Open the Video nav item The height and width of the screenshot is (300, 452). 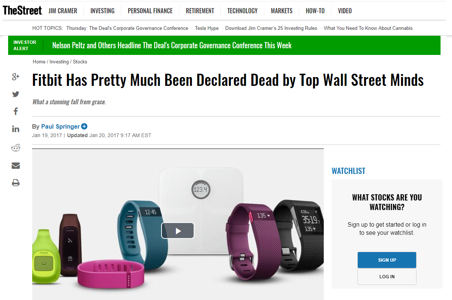tap(345, 11)
